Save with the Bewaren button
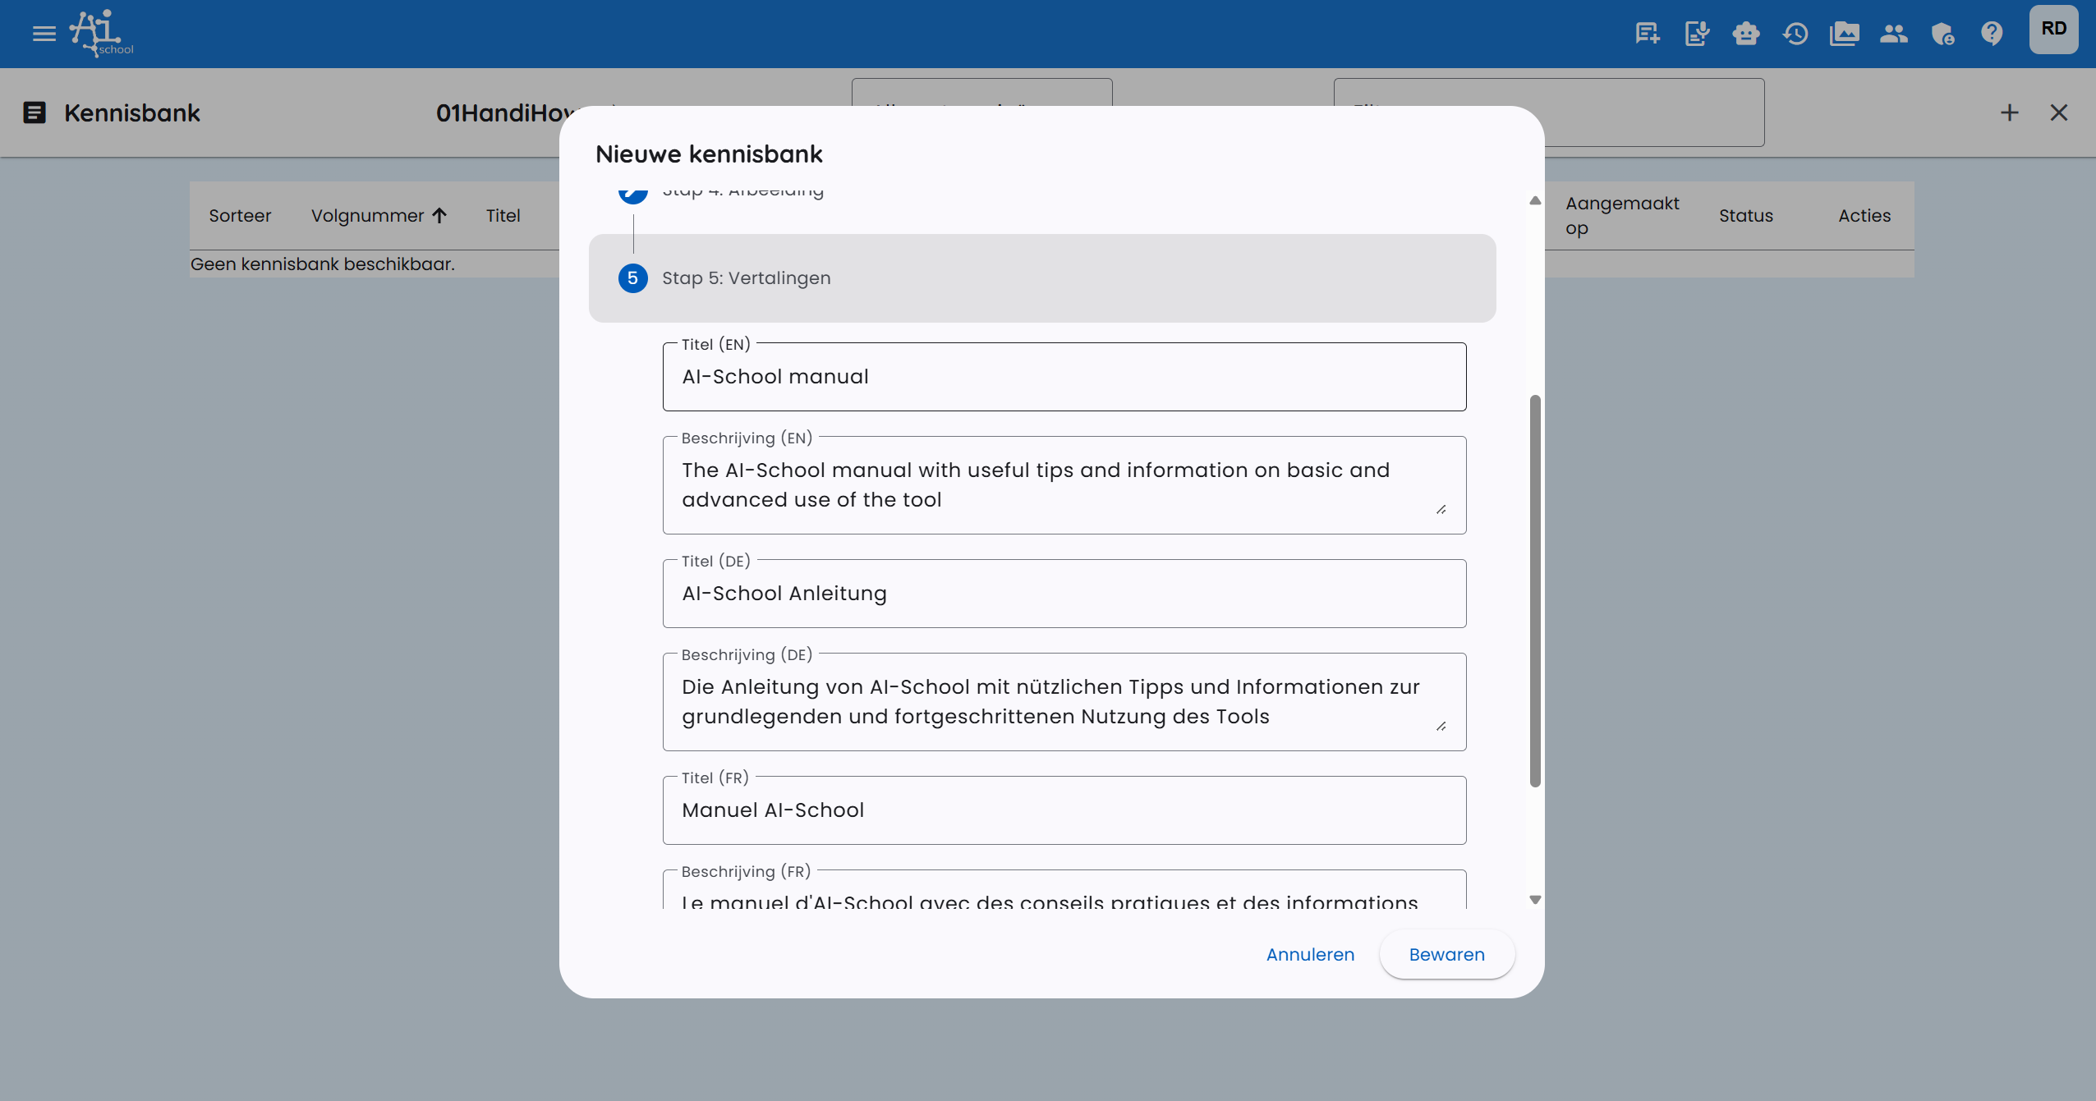The image size is (2096, 1101). pos(1446,954)
